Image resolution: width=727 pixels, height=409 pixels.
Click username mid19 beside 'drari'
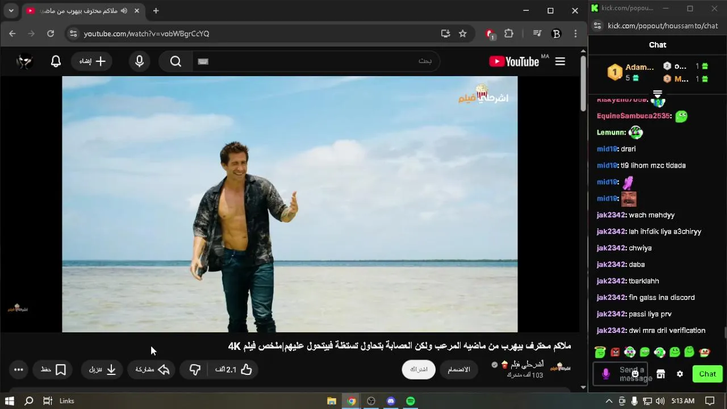point(607,149)
